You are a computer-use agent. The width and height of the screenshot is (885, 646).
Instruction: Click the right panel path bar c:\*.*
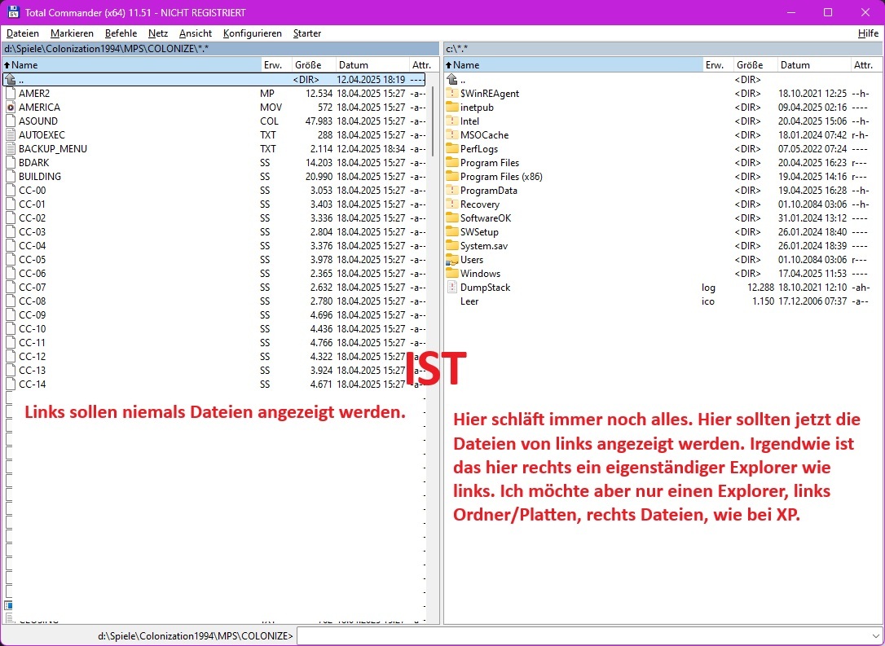click(x=663, y=49)
